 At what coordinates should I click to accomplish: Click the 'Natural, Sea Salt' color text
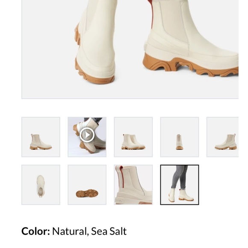[x=89, y=231]
